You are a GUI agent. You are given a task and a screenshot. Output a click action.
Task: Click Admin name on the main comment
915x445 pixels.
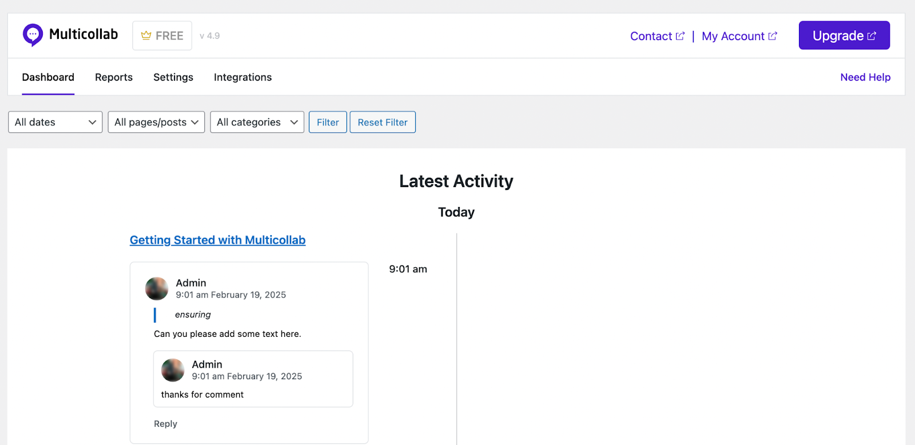click(x=191, y=283)
